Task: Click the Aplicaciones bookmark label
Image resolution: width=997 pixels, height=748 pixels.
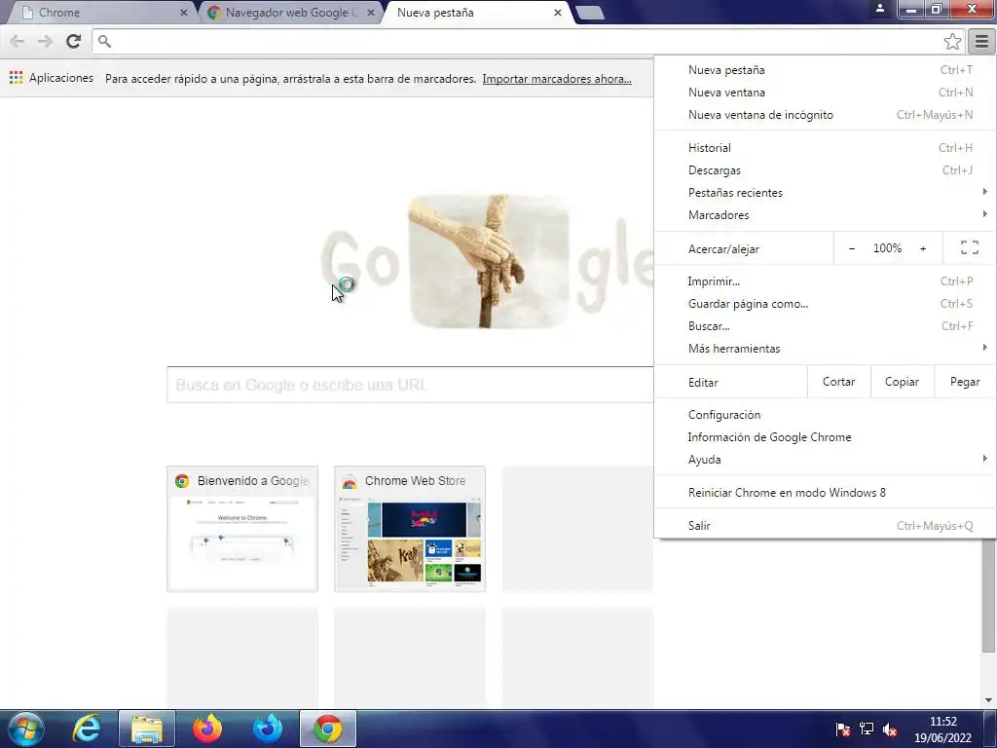Action: click(x=61, y=78)
